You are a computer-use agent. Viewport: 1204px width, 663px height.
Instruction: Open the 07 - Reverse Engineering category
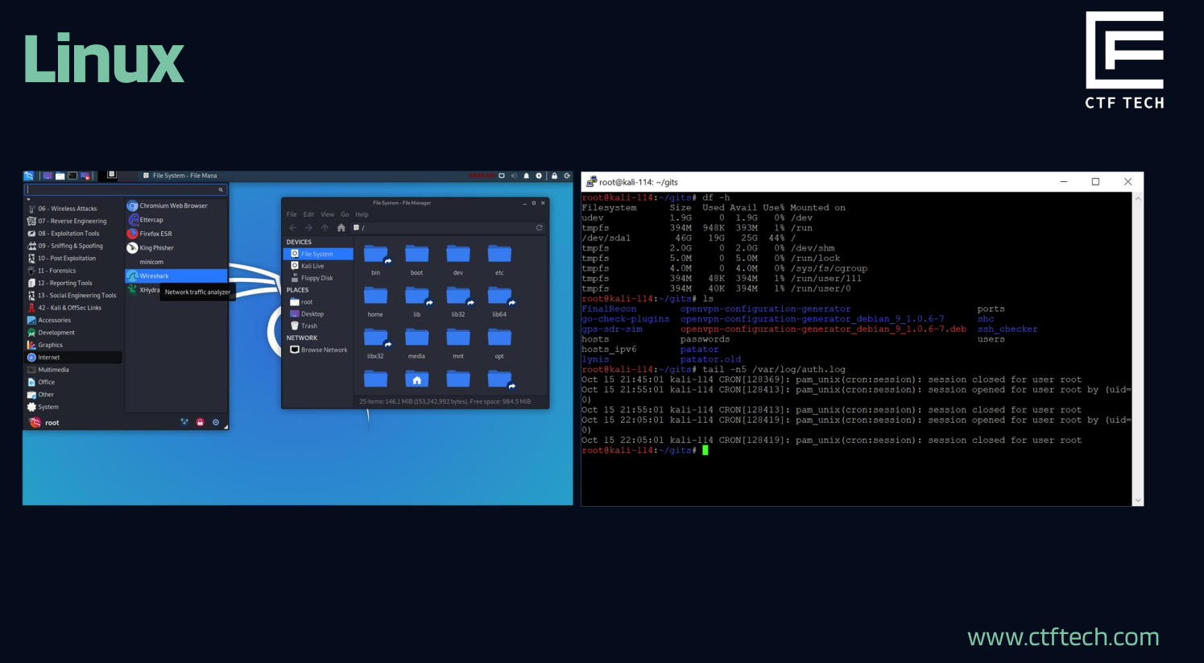click(x=67, y=221)
